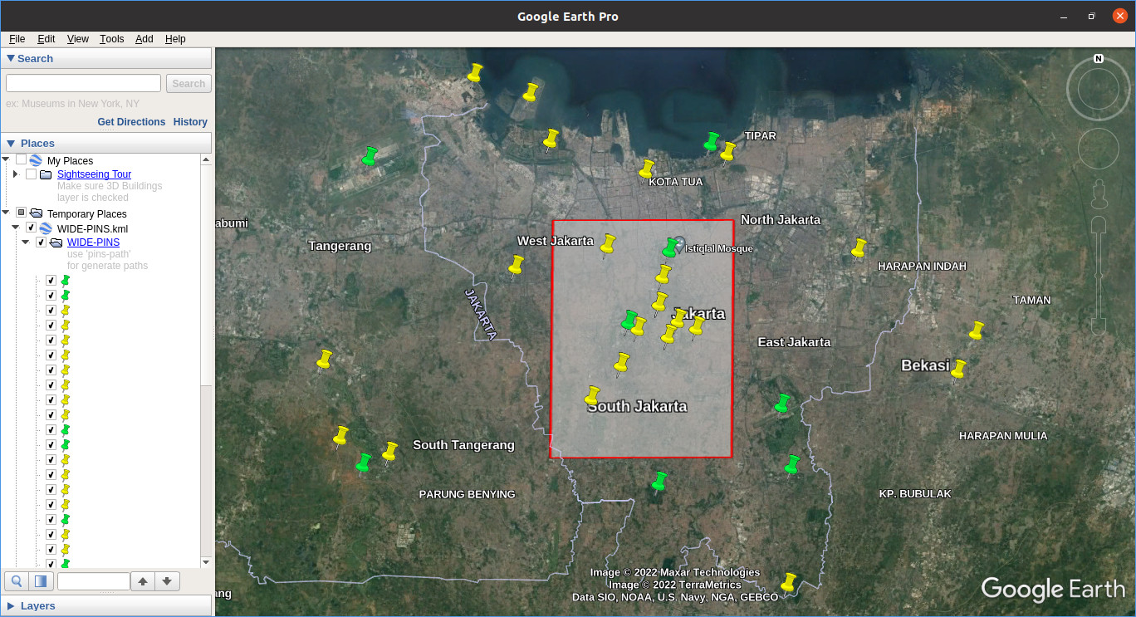Viewport: 1136px width, 617px height.
Task: Click the search places magnifier button
Action: point(17,581)
